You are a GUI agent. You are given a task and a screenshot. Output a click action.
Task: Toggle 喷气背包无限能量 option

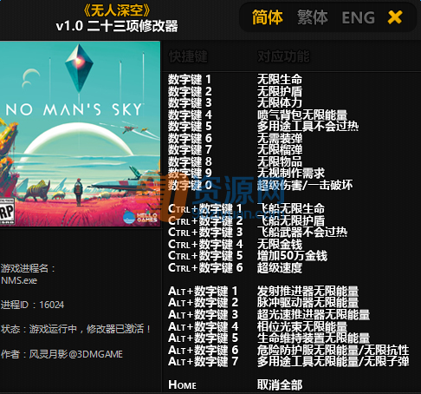[302, 115]
